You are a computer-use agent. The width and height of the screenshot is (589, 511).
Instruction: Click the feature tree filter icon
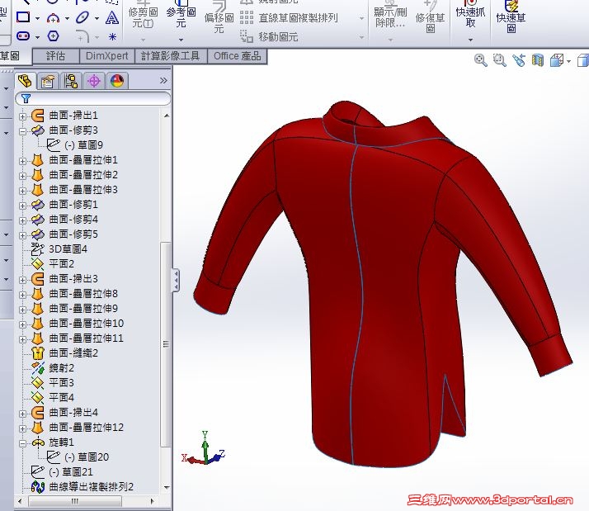pyautogui.click(x=26, y=98)
